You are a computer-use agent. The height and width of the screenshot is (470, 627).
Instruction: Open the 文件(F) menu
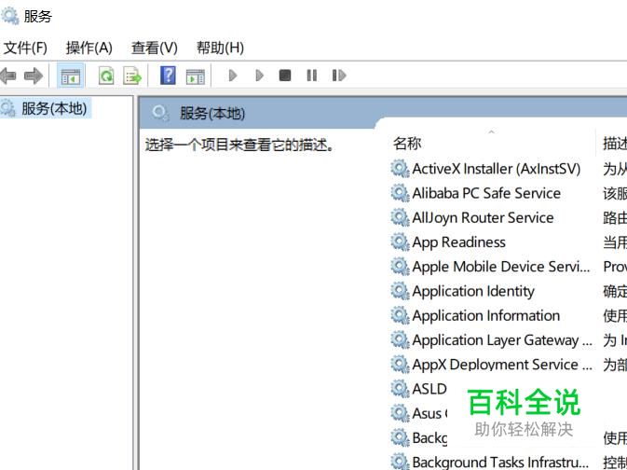click(x=25, y=48)
